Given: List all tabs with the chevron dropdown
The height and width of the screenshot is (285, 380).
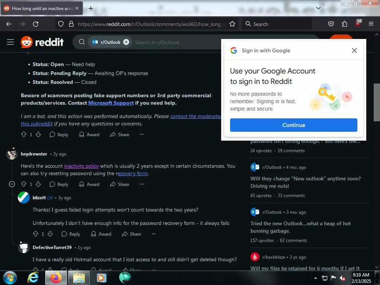Looking at the screenshot, I should [318, 8].
